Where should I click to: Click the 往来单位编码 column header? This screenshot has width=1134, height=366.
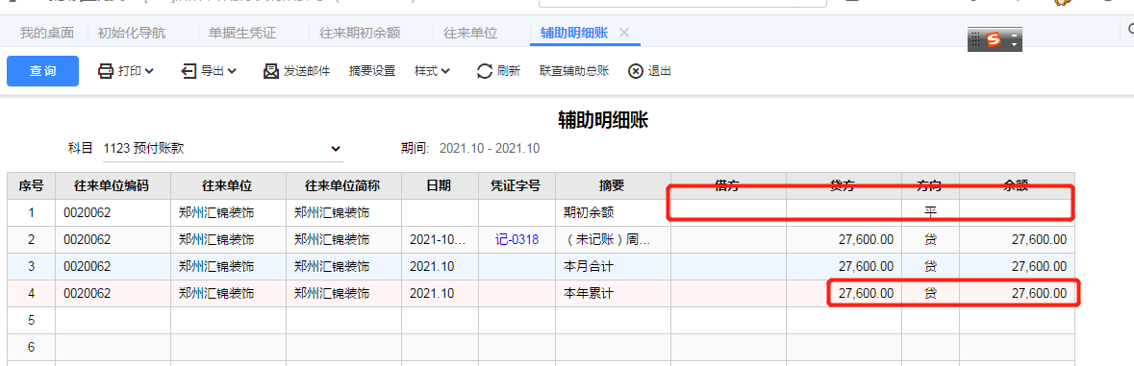pyautogui.click(x=113, y=185)
